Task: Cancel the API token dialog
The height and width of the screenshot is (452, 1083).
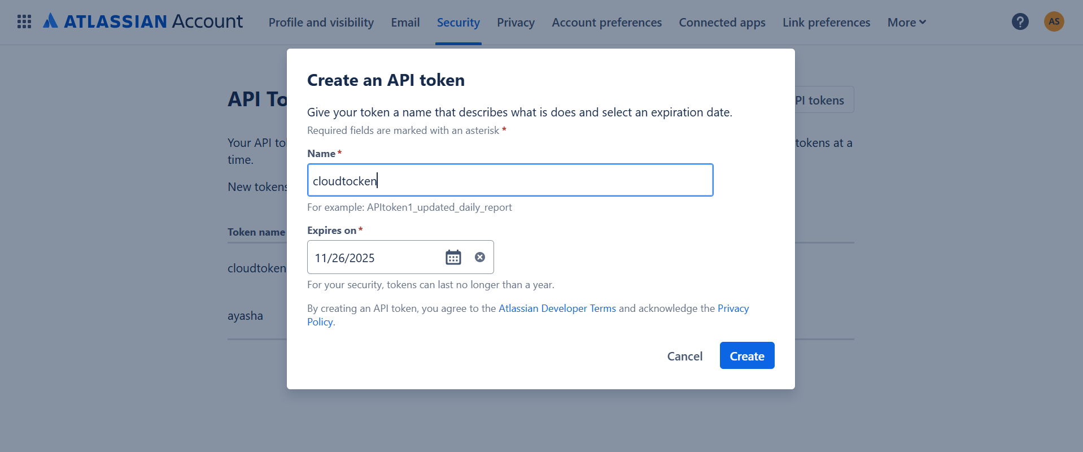Action: tap(684, 356)
